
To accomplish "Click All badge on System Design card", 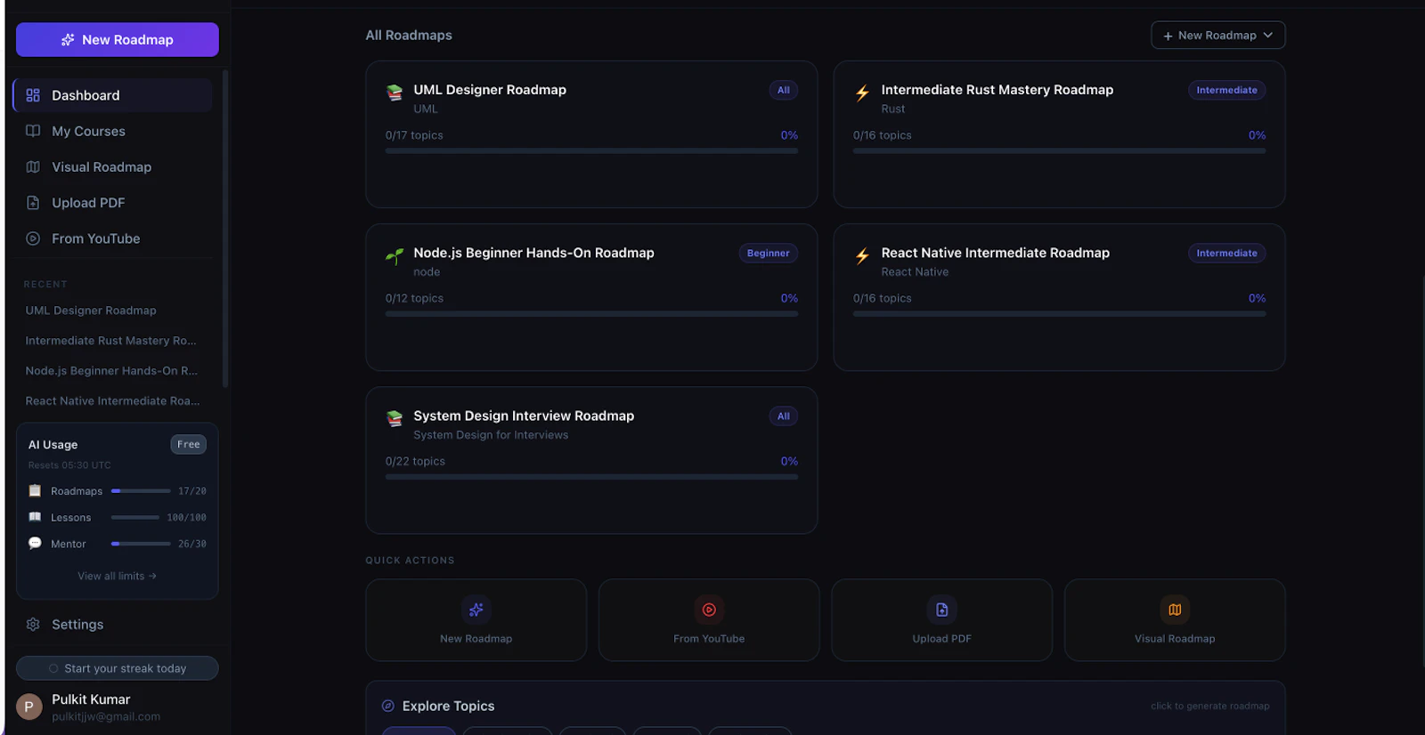I will 784,416.
